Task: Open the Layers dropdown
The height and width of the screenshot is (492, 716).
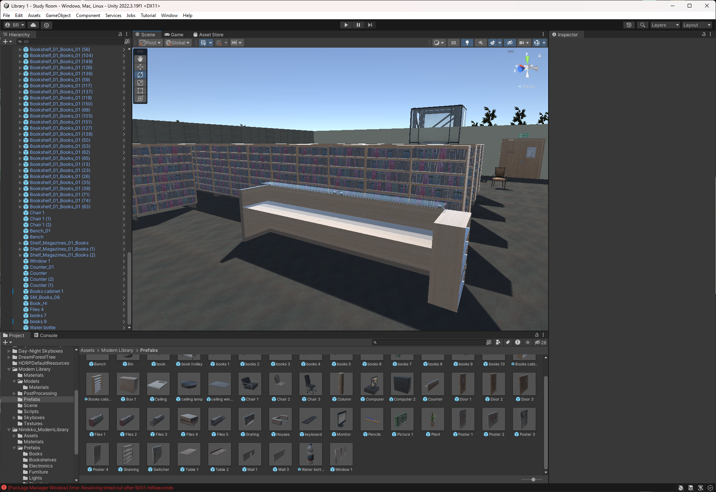Action: (665, 25)
